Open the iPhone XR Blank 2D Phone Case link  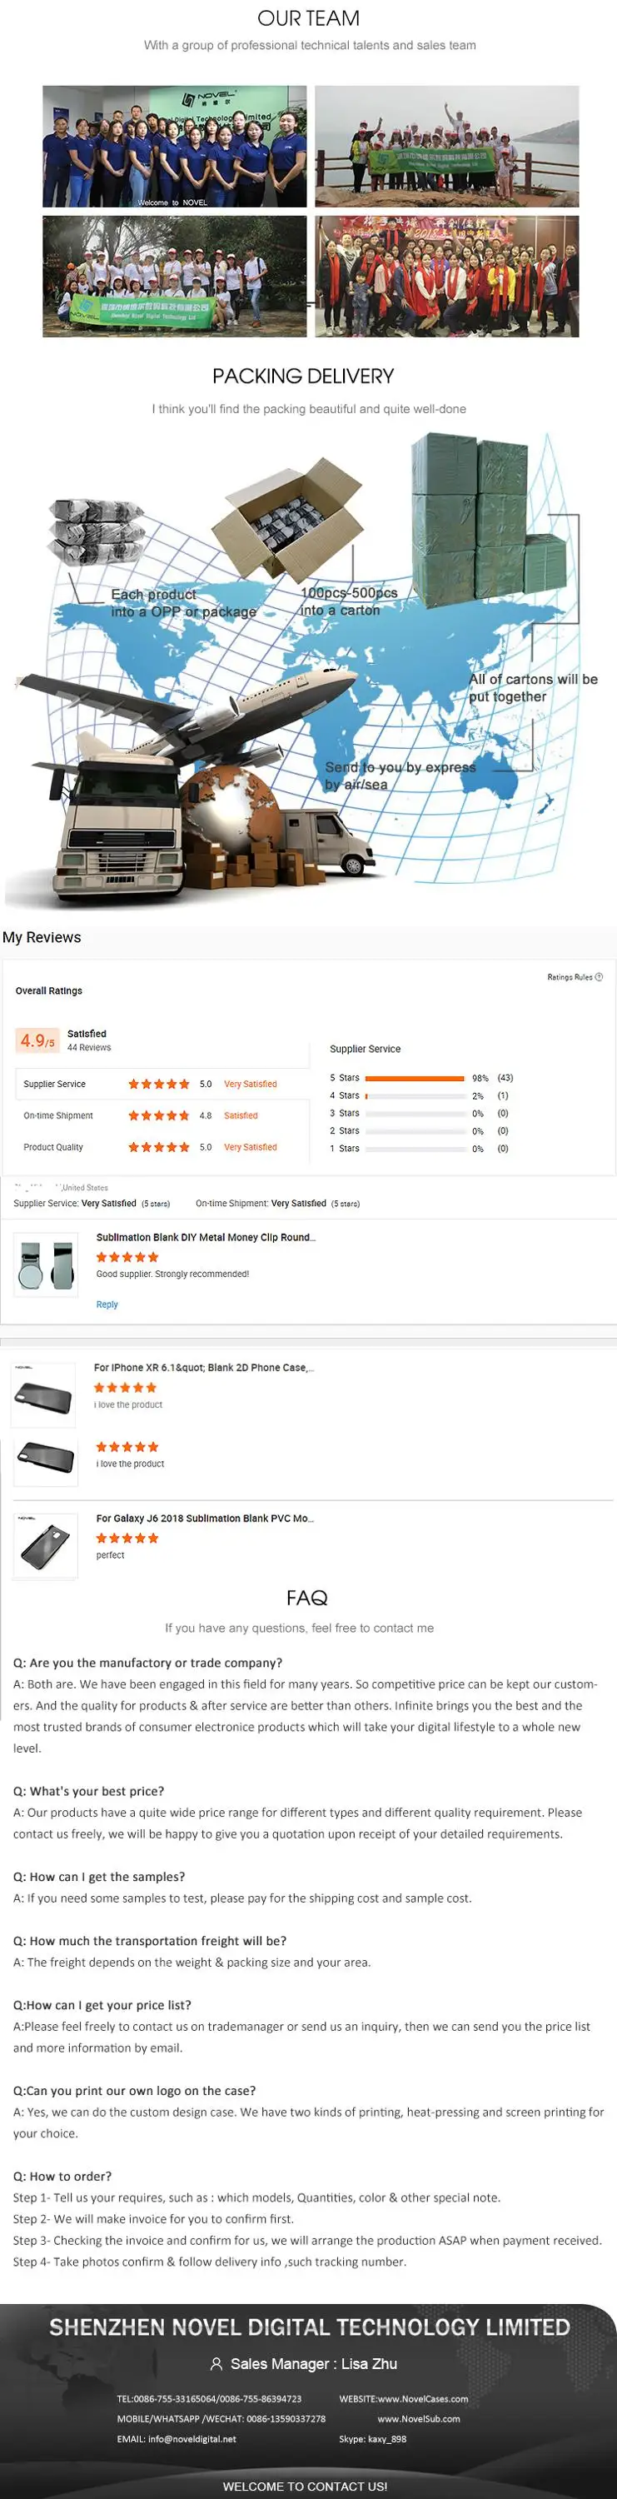tap(203, 1368)
